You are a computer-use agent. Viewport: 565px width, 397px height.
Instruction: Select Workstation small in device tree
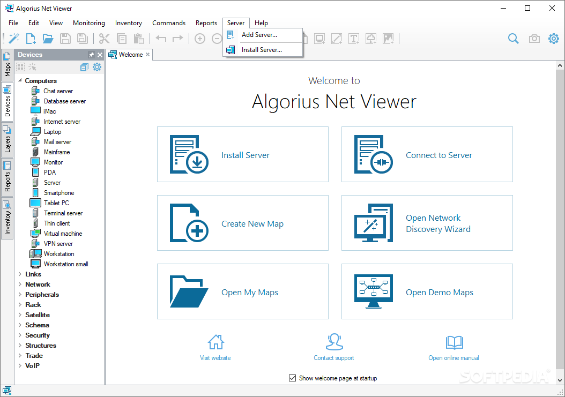point(66,264)
